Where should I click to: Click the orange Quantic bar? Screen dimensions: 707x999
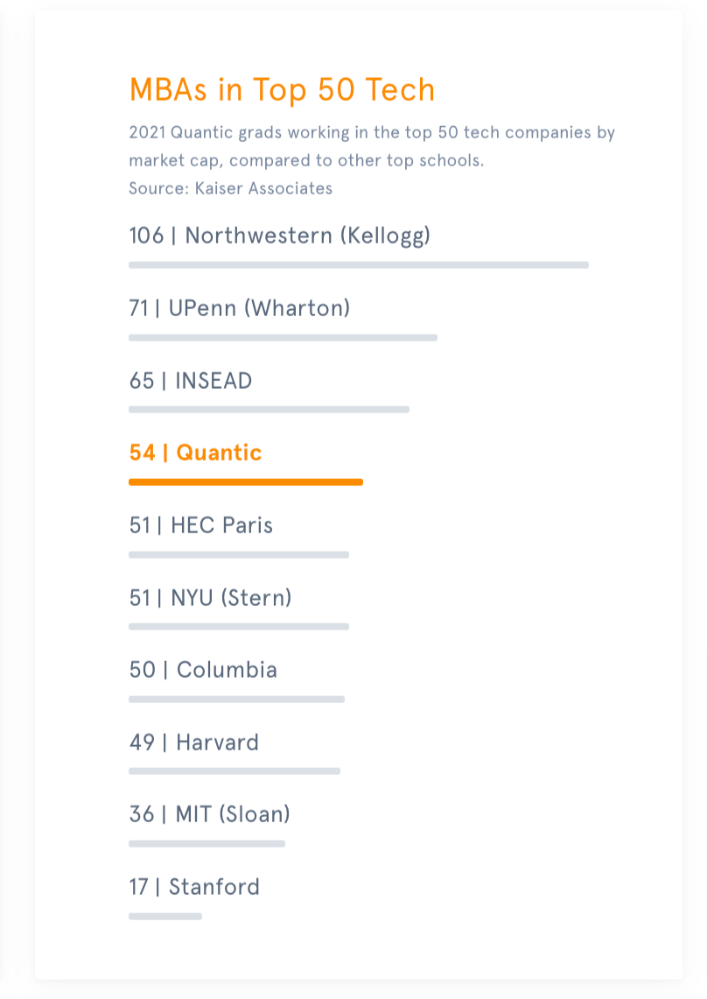click(246, 482)
